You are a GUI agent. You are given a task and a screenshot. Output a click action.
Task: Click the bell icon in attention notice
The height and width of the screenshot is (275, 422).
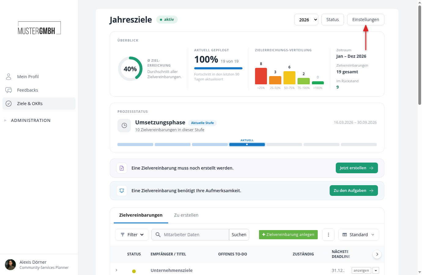[122, 191]
